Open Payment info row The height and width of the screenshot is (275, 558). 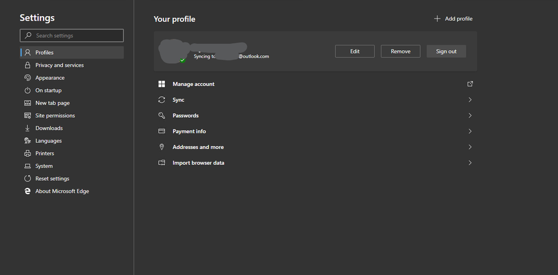point(315,131)
